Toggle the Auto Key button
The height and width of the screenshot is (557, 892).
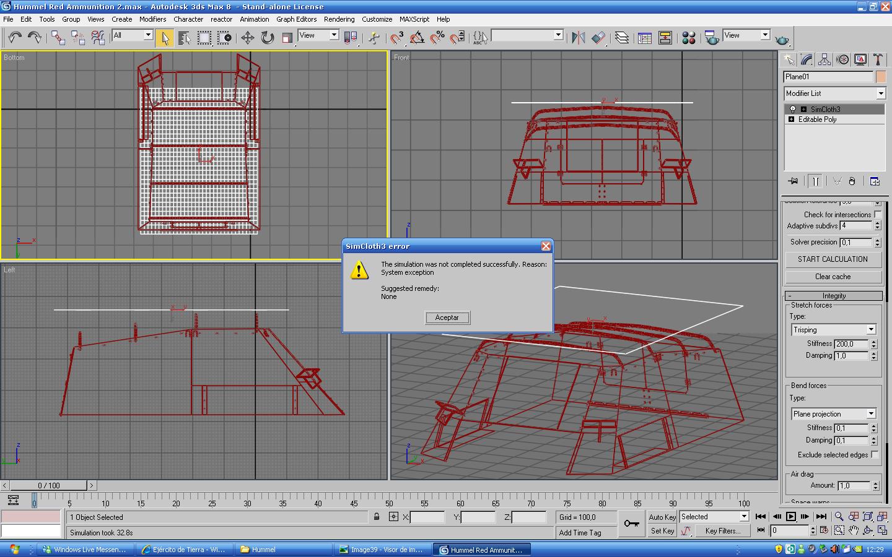click(x=662, y=517)
